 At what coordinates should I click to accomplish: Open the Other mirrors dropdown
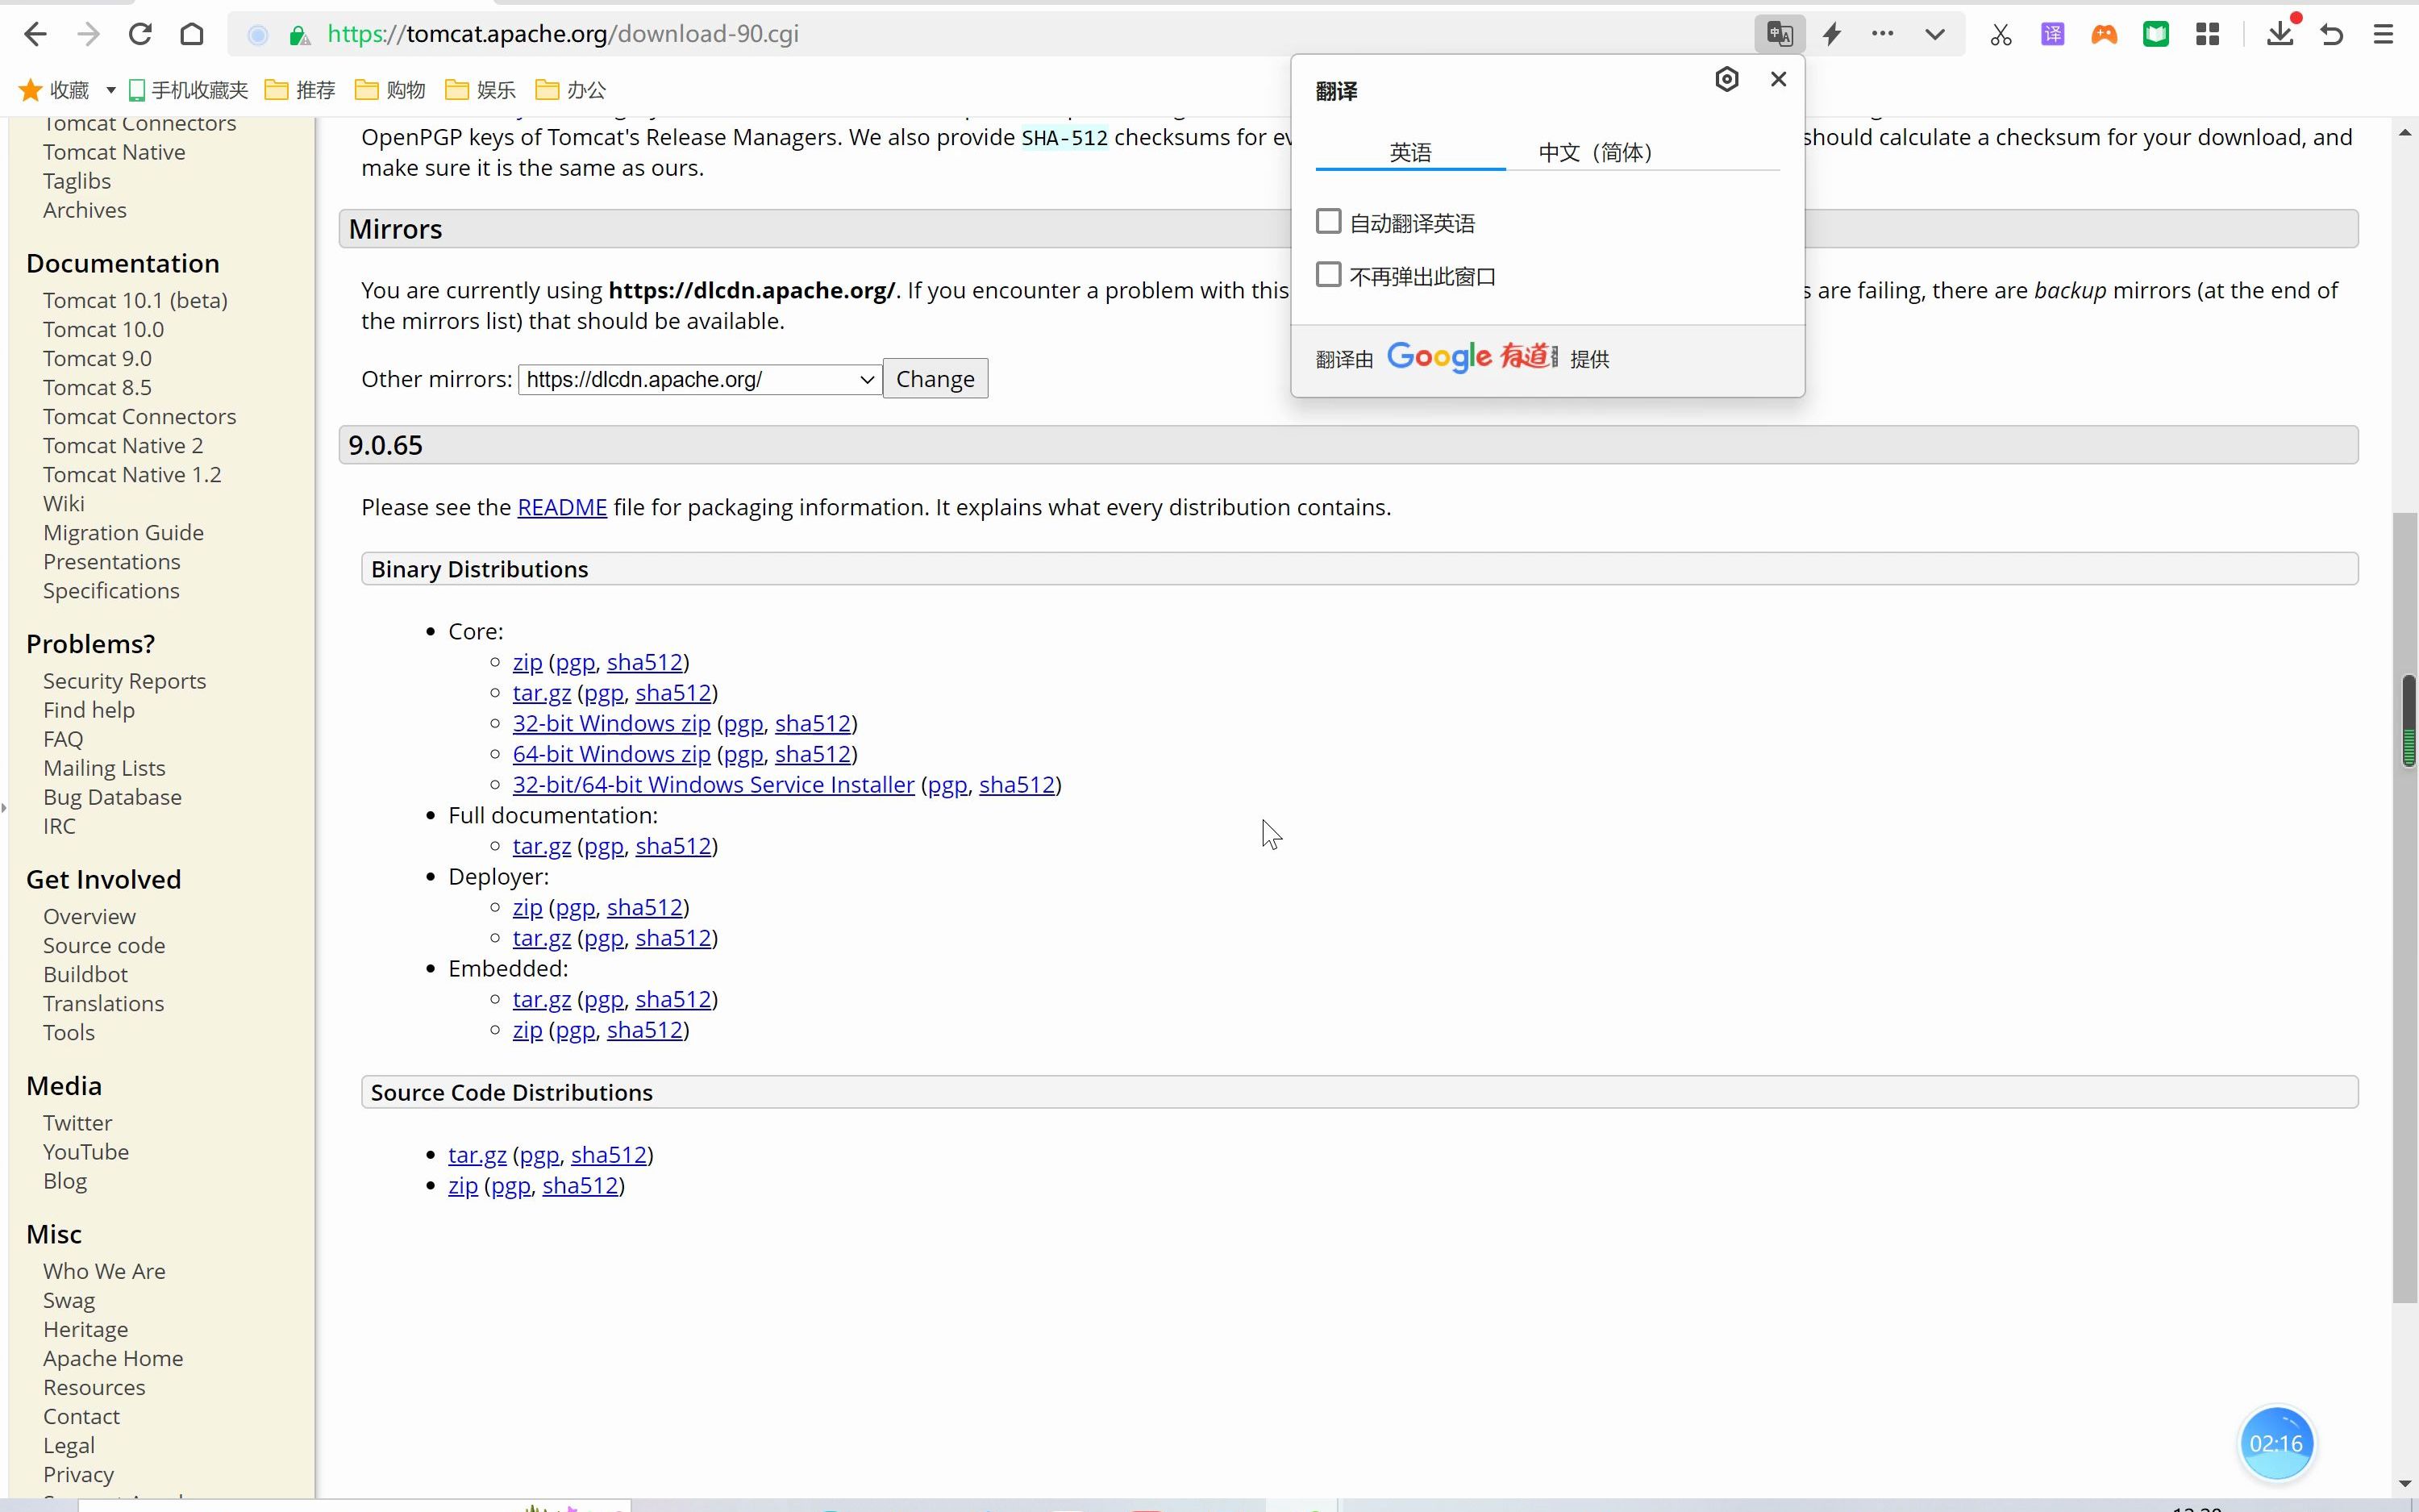pyautogui.click(x=700, y=379)
